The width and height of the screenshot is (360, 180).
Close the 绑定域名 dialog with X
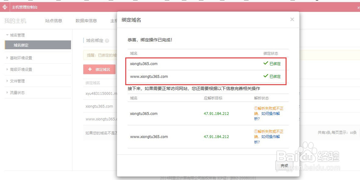292,19
